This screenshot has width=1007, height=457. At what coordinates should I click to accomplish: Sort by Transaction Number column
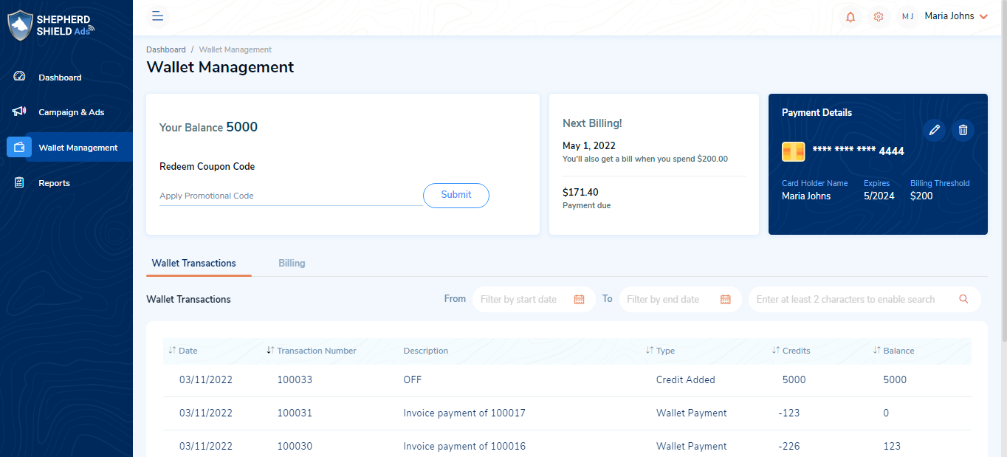coord(312,351)
